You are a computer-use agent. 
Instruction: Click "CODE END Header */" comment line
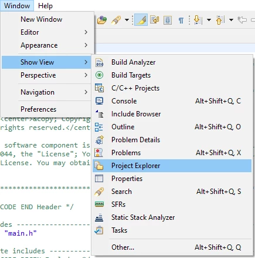[37, 207]
